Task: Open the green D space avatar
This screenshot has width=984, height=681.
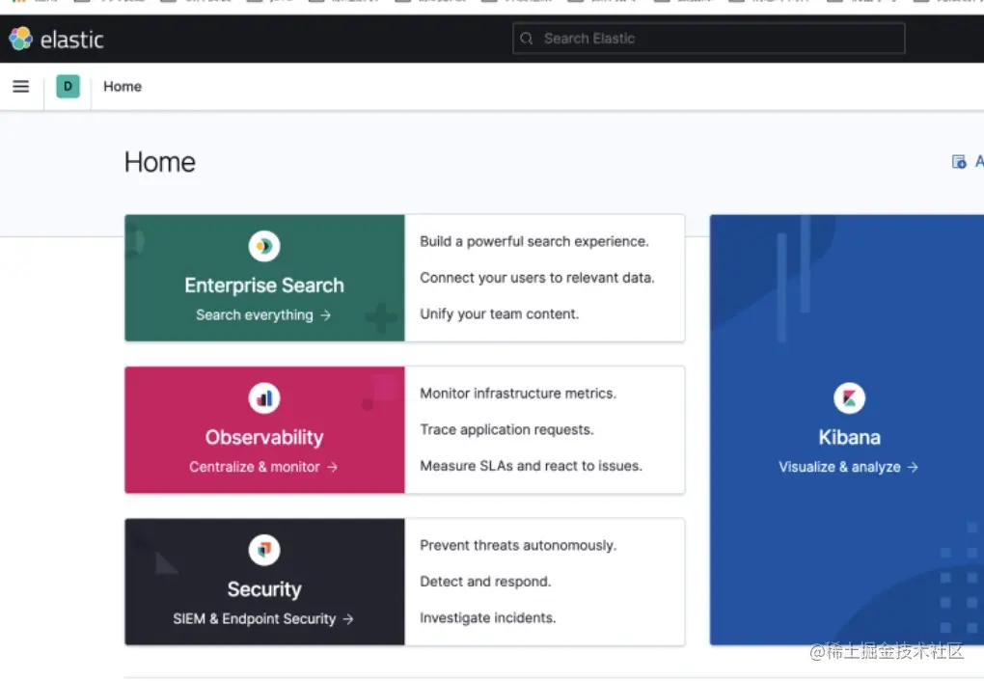Action: (68, 87)
